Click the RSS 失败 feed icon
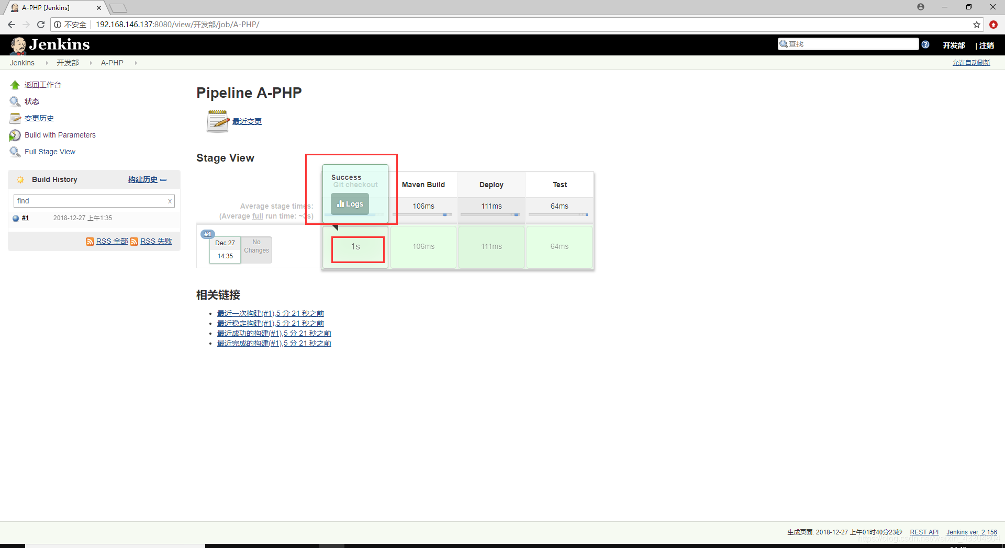Image resolution: width=1005 pixels, height=548 pixels. click(134, 241)
